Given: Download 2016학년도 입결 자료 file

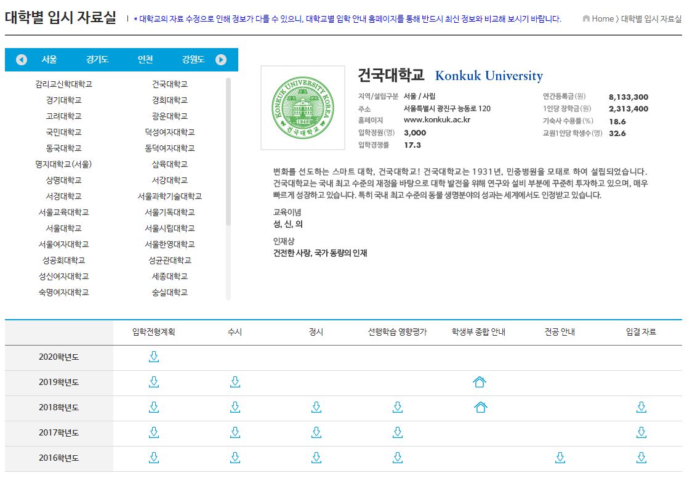Looking at the screenshot, I should pyautogui.click(x=641, y=458).
